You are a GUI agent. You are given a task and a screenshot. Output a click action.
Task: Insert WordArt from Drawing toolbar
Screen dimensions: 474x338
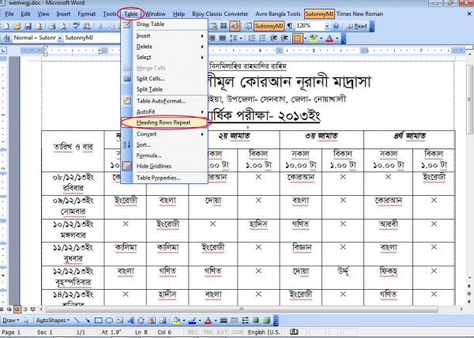click(131, 320)
